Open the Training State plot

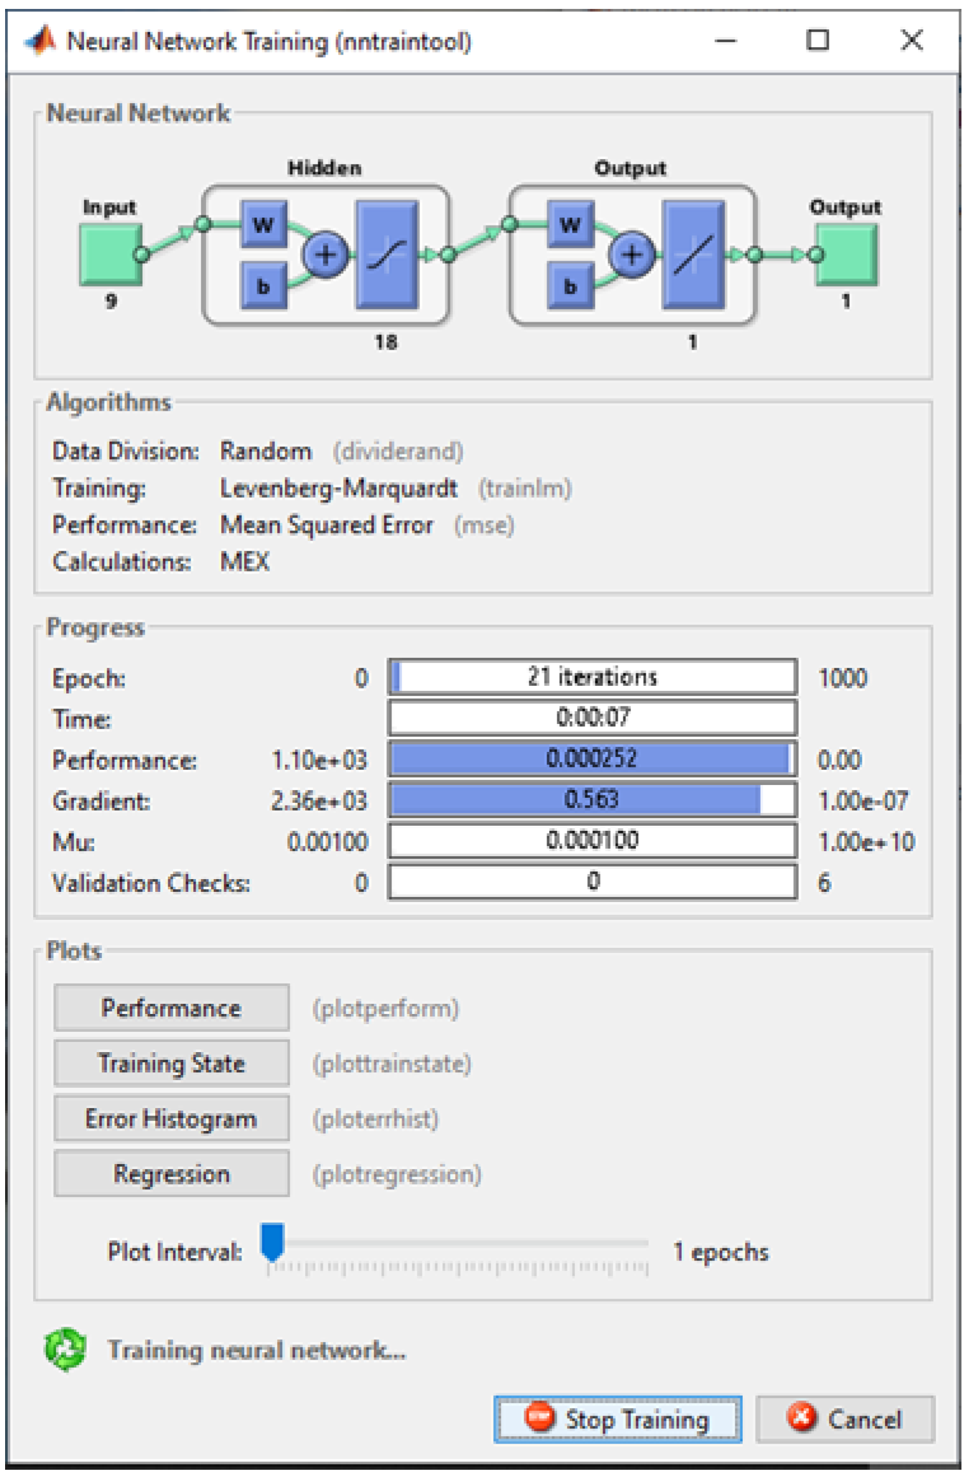172,1064
